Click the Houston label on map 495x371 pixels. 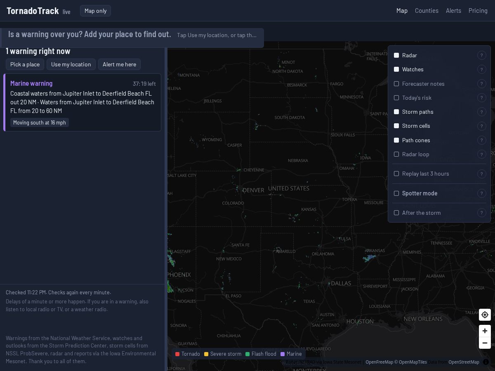(x=360, y=321)
